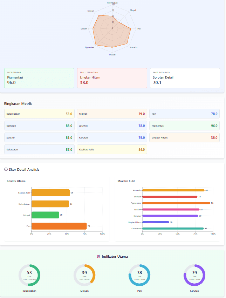
Task: Click the purple Kerutan donut gauge
Action: (x=194, y=275)
